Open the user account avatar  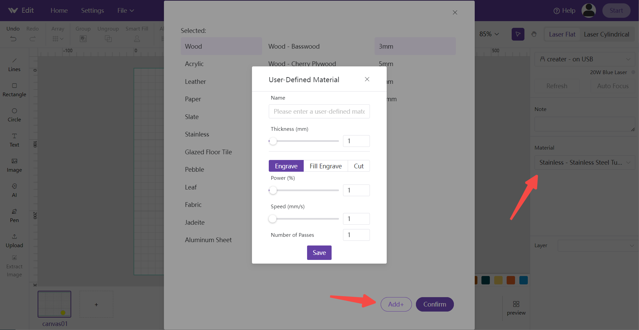pyautogui.click(x=589, y=10)
